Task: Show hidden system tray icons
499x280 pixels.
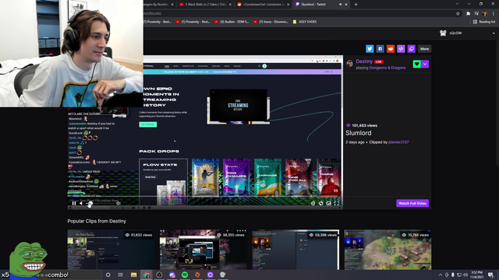Action: click(441, 275)
